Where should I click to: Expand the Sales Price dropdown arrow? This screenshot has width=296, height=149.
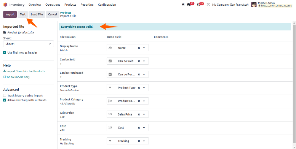click(144, 114)
